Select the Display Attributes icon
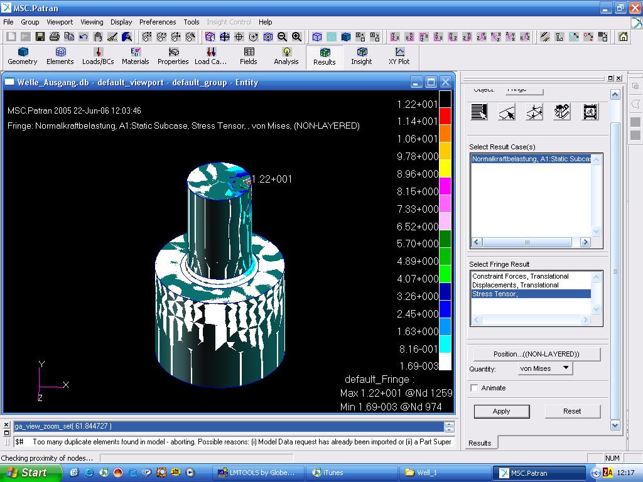This screenshot has width=643, height=482. [x=534, y=112]
